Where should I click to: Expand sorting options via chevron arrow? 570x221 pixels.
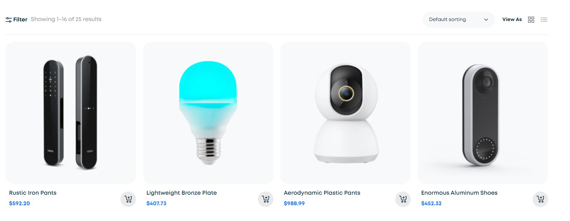coord(486,20)
